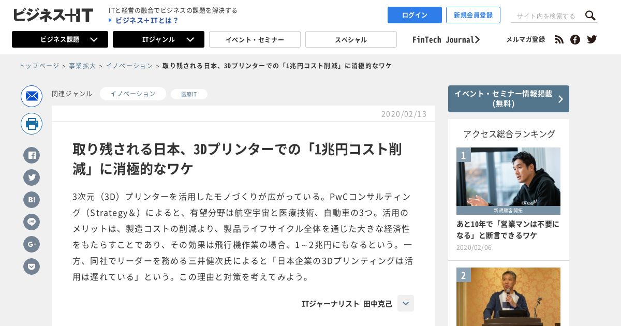This screenshot has width=621, height=326.
Task: Save article to Pocket icon
Action: tap(32, 266)
